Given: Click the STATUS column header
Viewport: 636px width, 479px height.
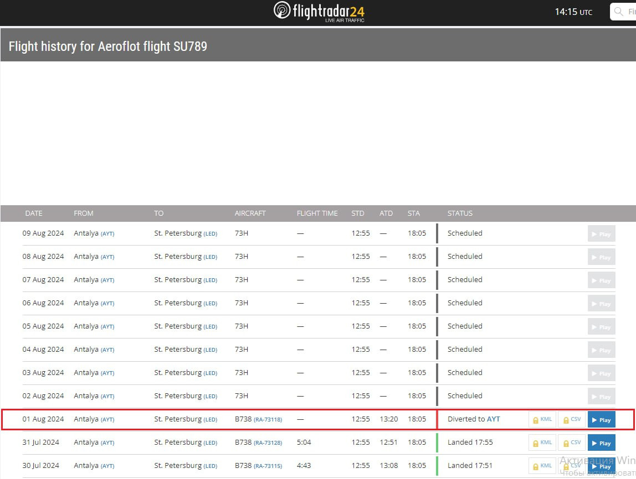Looking at the screenshot, I should [460, 214].
